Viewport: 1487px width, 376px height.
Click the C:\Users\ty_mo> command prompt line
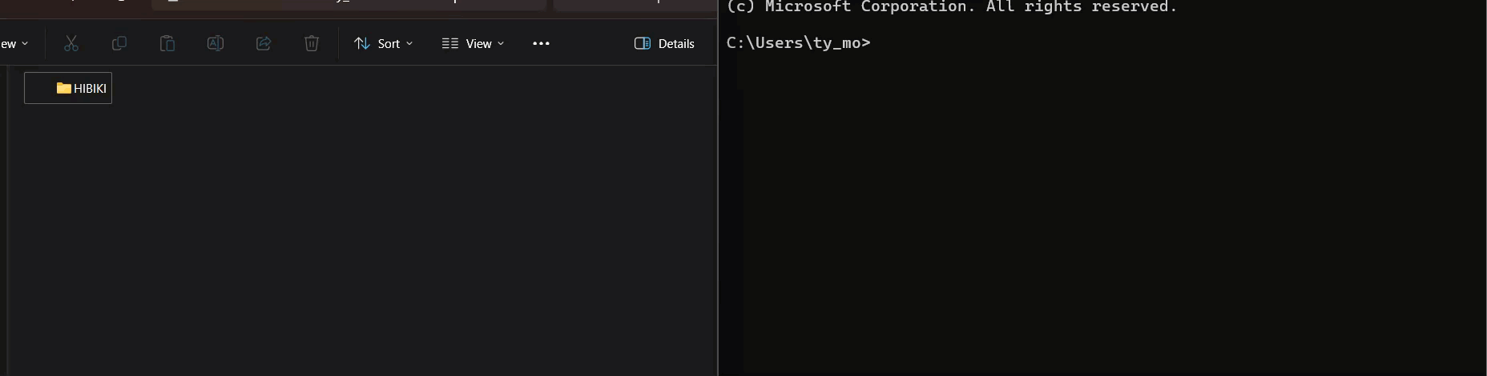click(x=798, y=43)
